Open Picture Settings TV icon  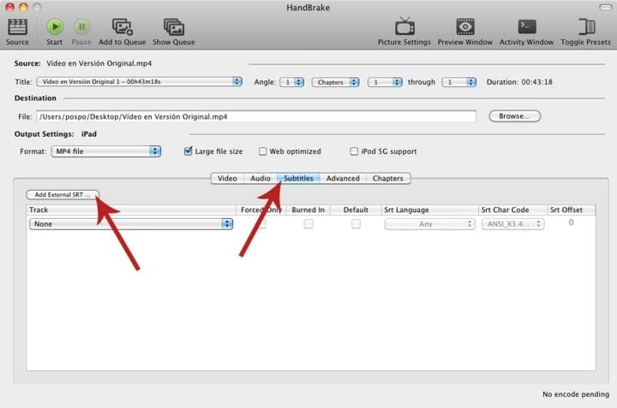click(404, 27)
